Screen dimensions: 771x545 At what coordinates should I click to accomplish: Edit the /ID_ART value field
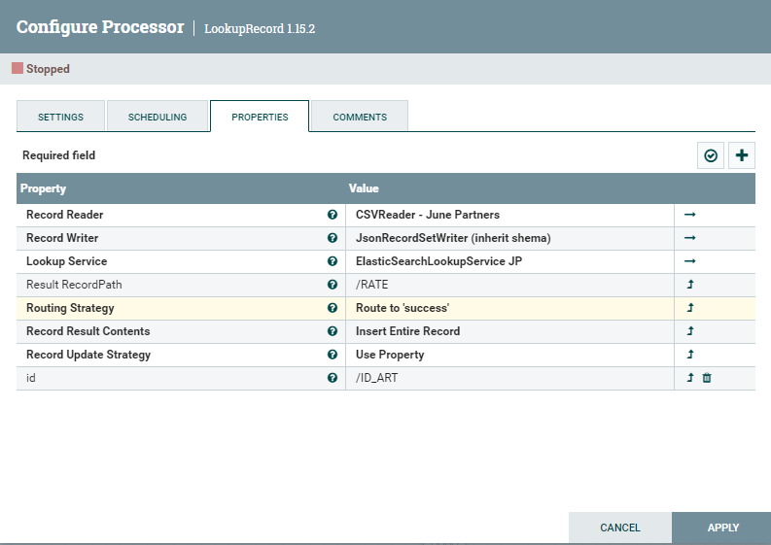509,378
